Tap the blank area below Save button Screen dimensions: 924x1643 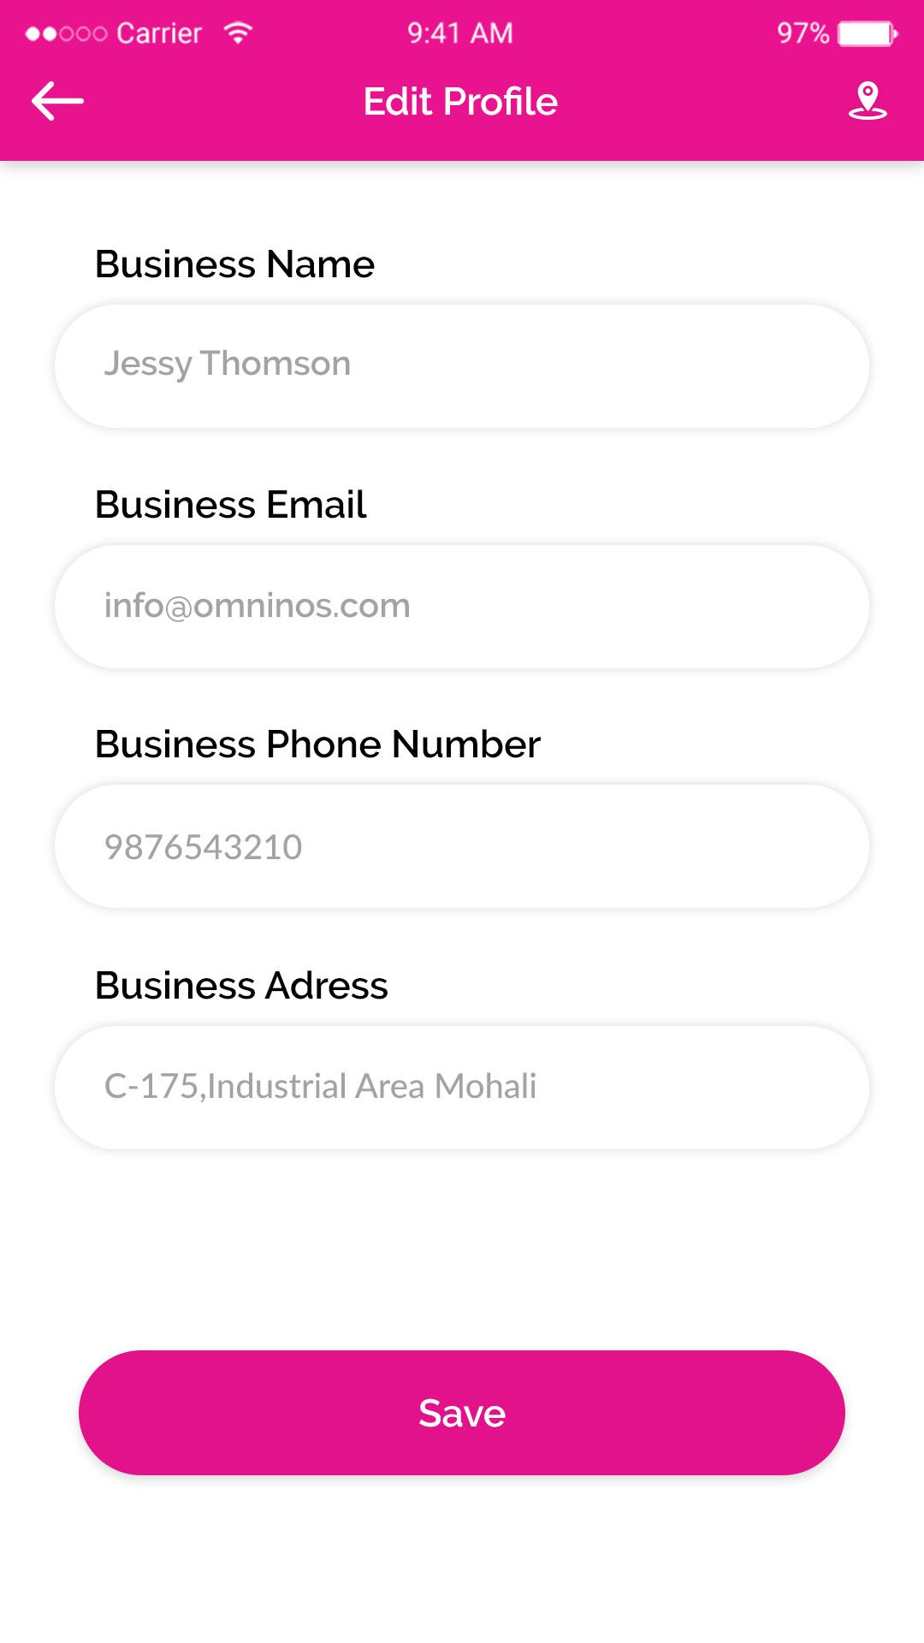pyautogui.click(x=462, y=1566)
